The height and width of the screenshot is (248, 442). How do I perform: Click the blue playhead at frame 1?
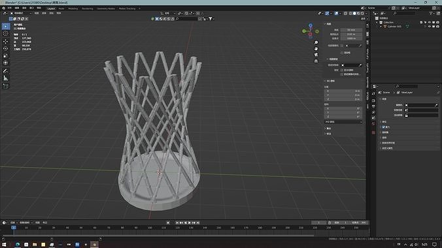point(14,228)
